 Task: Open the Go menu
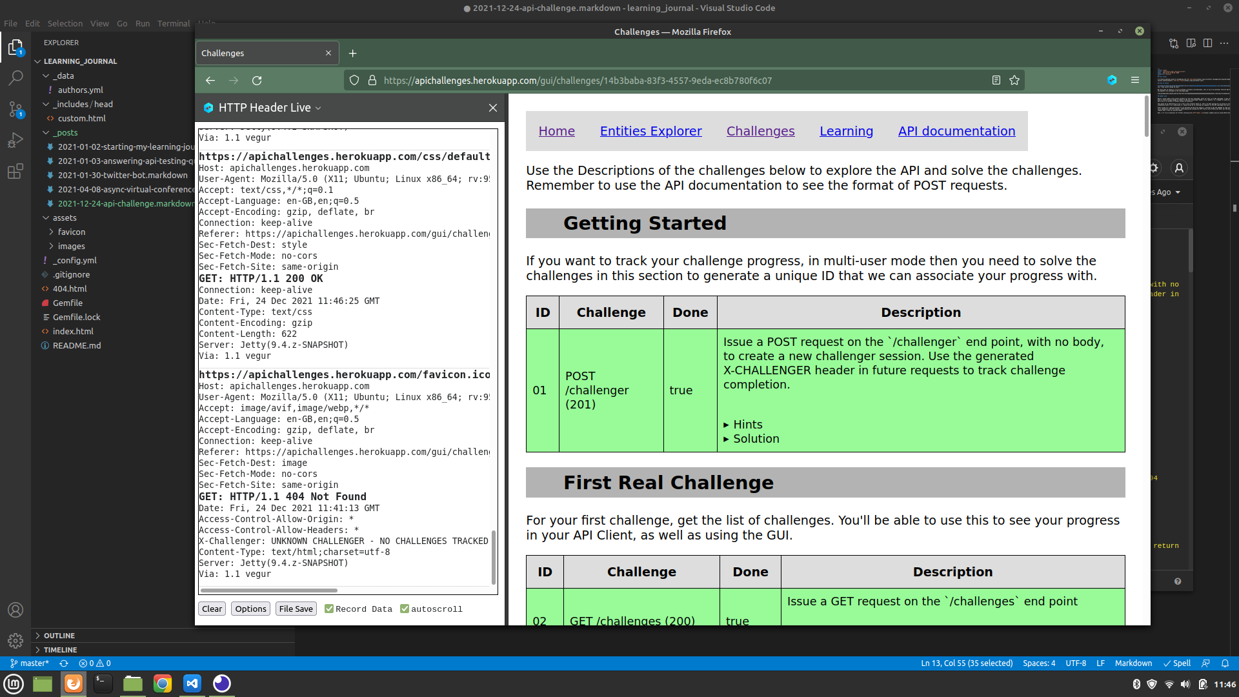coord(122,23)
